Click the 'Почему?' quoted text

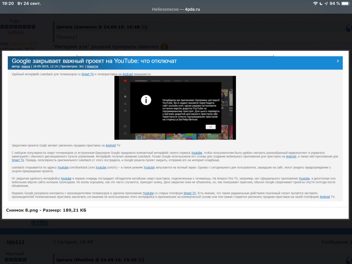67,37
